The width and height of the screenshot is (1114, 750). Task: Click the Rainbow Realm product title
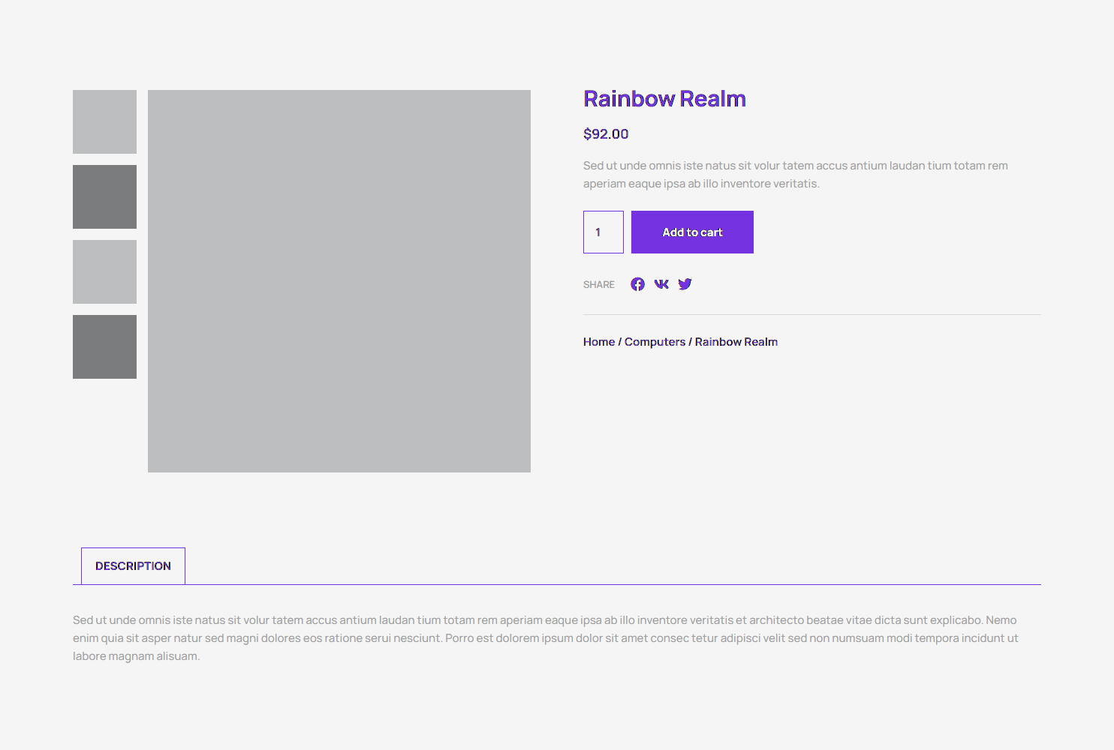pyautogui.click(x=664, y=99)
